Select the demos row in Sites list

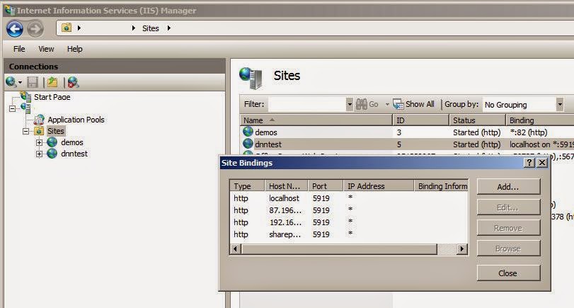pos(407,132)
